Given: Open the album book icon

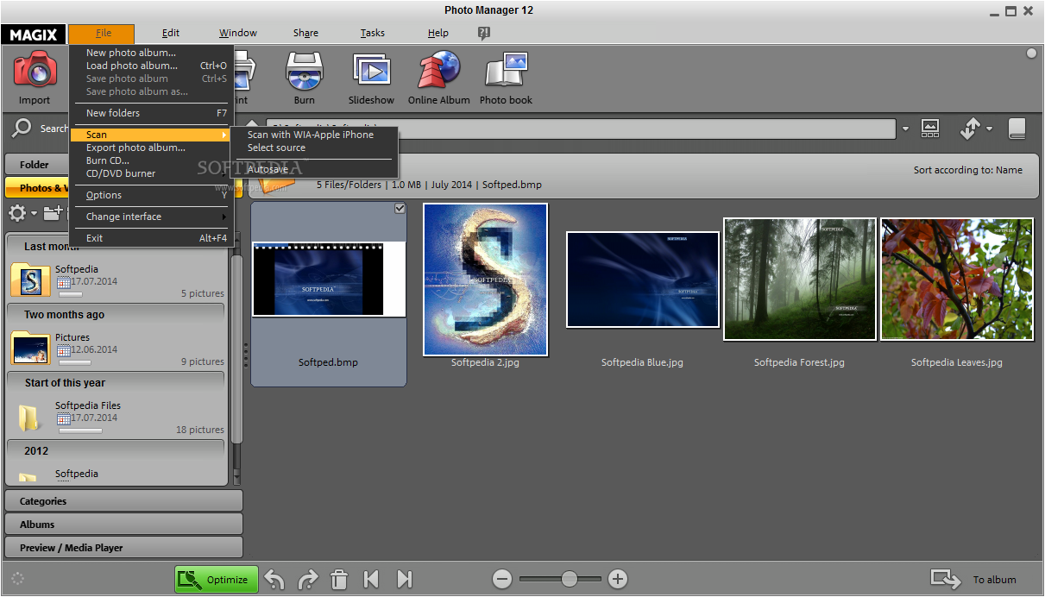Looking at the screenshot, I should click(1017, 129).
